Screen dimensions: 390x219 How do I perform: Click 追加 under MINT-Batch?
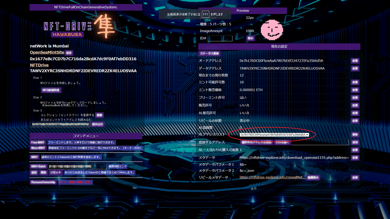click(x=34, y=173)
